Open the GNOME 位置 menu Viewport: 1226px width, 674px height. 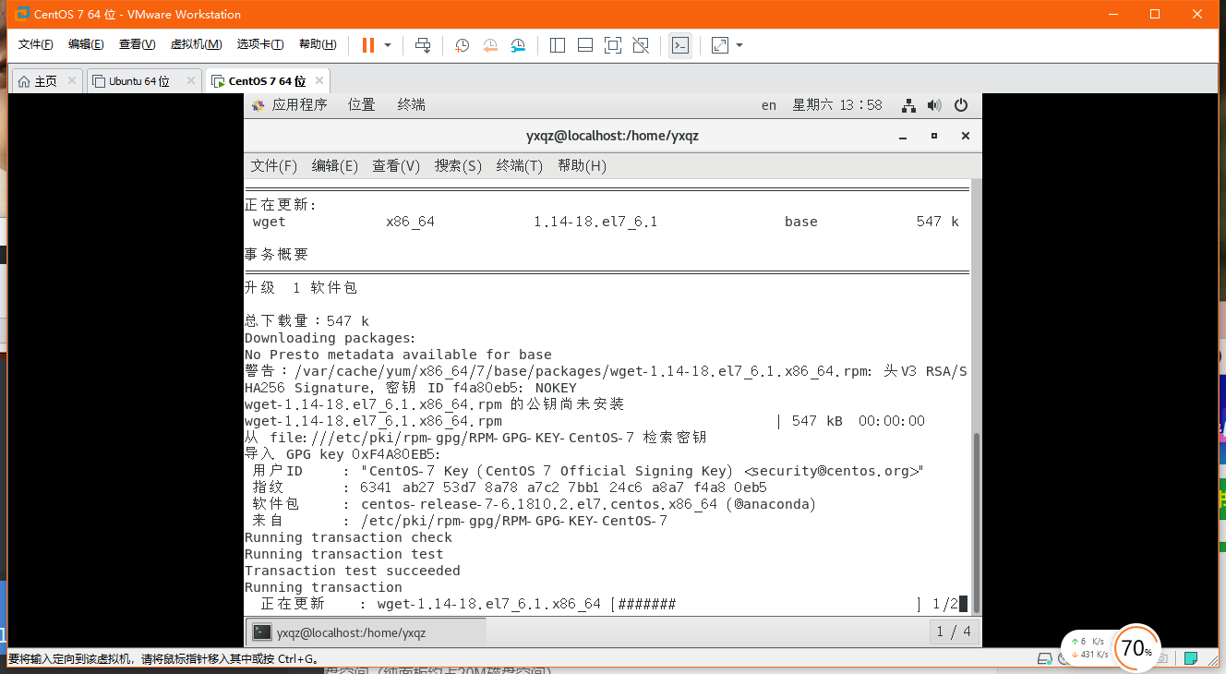[362, 105]
